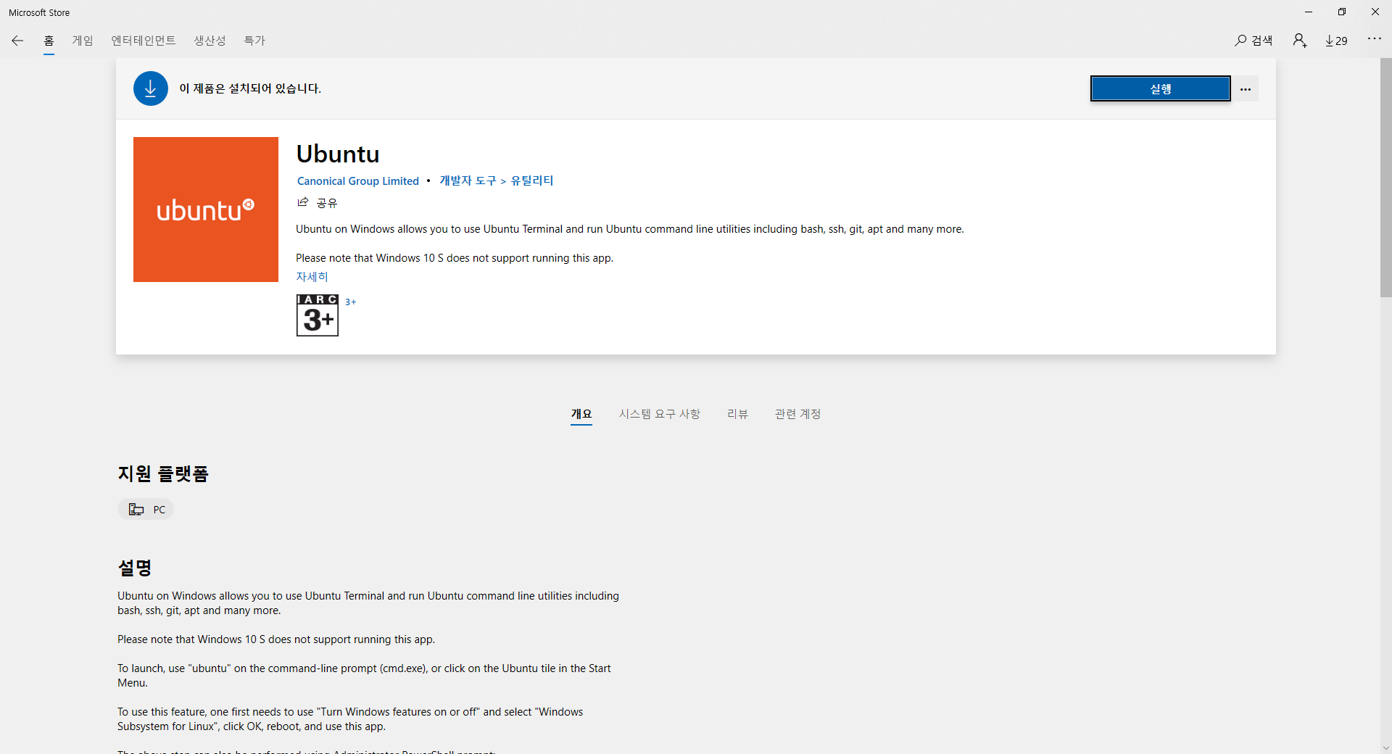
Task: Show the 29 pending downloads
Action: tap(1336, 41)
